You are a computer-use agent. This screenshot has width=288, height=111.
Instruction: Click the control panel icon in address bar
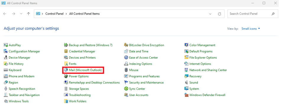[38, 14]
